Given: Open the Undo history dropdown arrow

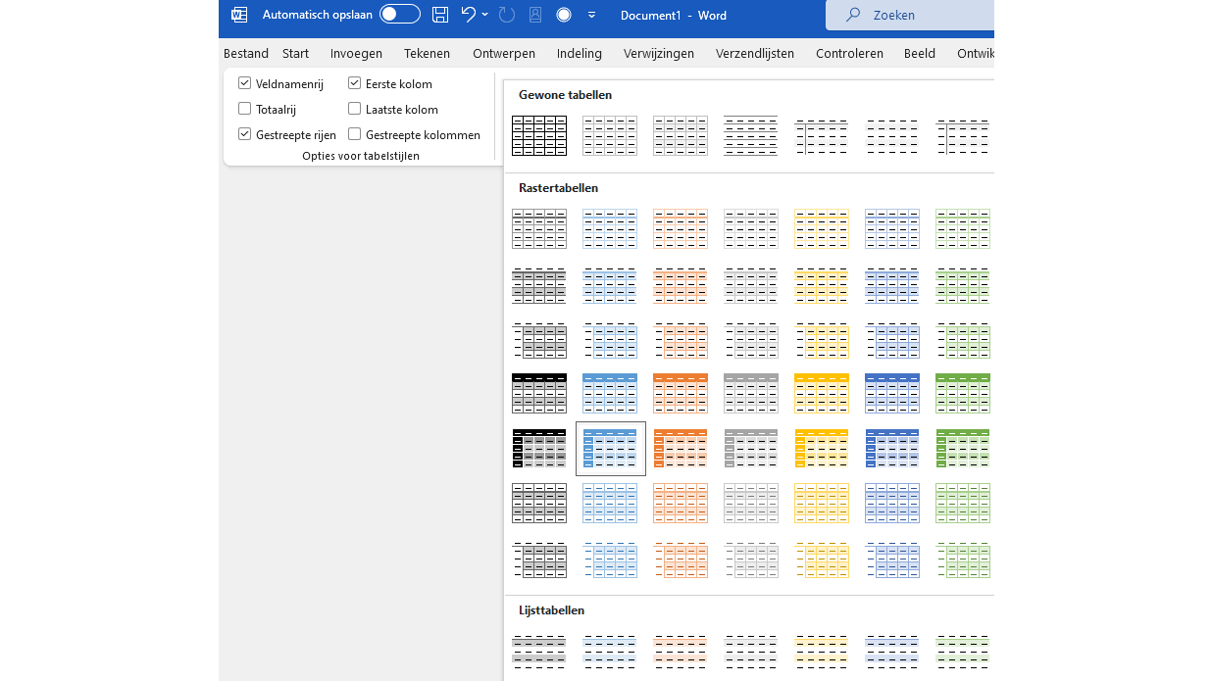Looking at the screenshot, I should pos(485,15).
